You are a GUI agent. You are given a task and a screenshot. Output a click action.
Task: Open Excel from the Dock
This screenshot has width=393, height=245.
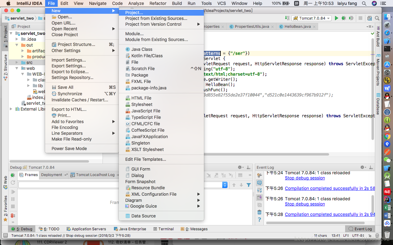pos(387,207)
